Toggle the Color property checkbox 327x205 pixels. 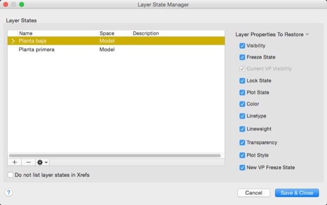click(242, 104)
